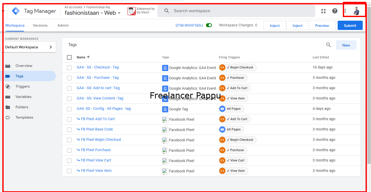Click the Tag Manager logo icon
The image size is (371, 192).
[16, 11]
